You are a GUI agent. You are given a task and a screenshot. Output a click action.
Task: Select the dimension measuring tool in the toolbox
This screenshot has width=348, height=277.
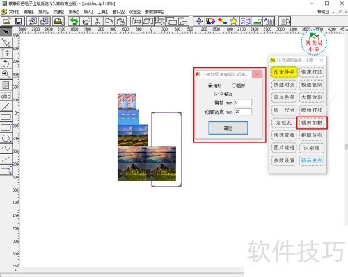(x=6, y=169)
